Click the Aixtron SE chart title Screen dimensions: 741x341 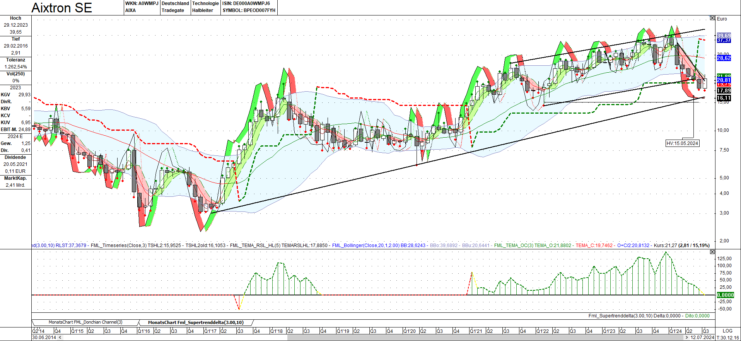62,8
